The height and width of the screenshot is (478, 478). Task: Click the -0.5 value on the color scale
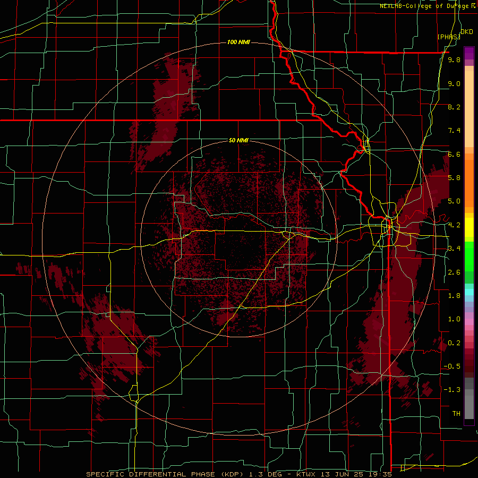pyautogui.click(x=452, y=366)
